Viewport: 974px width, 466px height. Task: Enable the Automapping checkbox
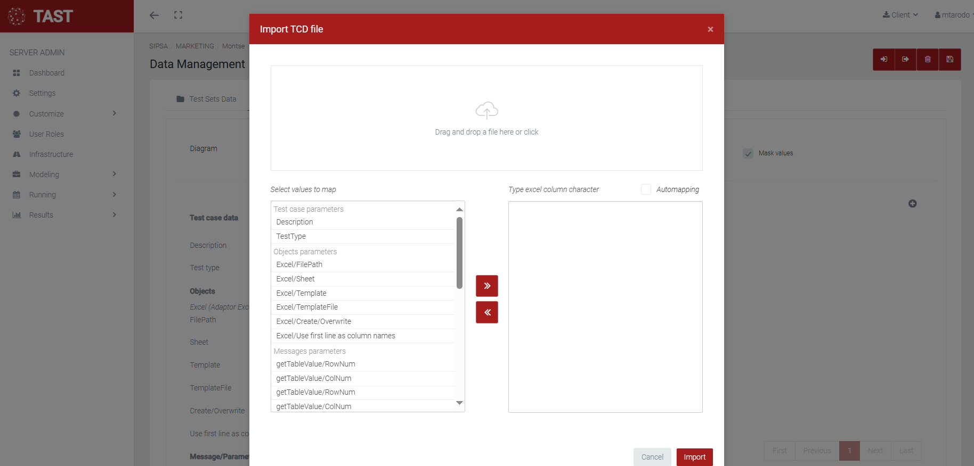pyautogui.click(x=646, y=189)
